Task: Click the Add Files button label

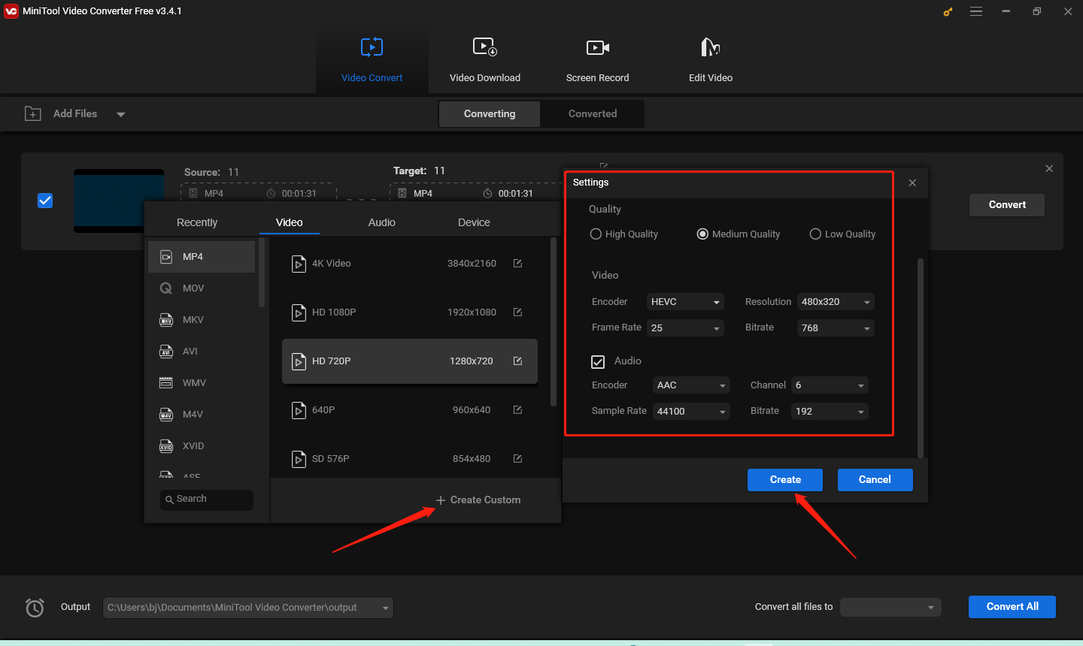Action: pyautogui.click(x=75, y=113)
